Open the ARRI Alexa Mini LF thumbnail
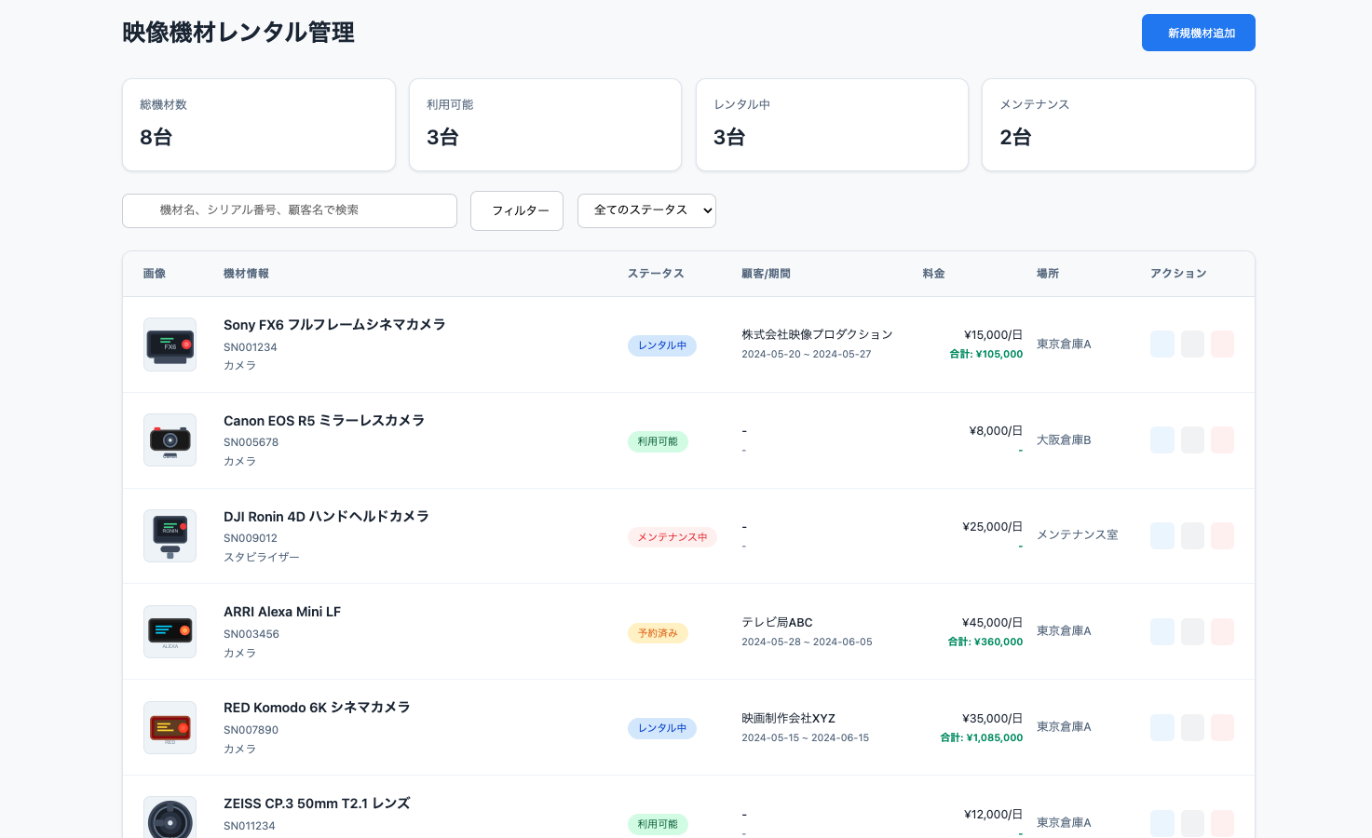The image size is (1372, 838). (170, 631)
